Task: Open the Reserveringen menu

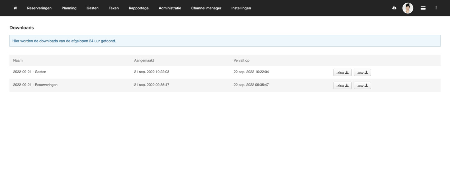Action: point(39,8)
